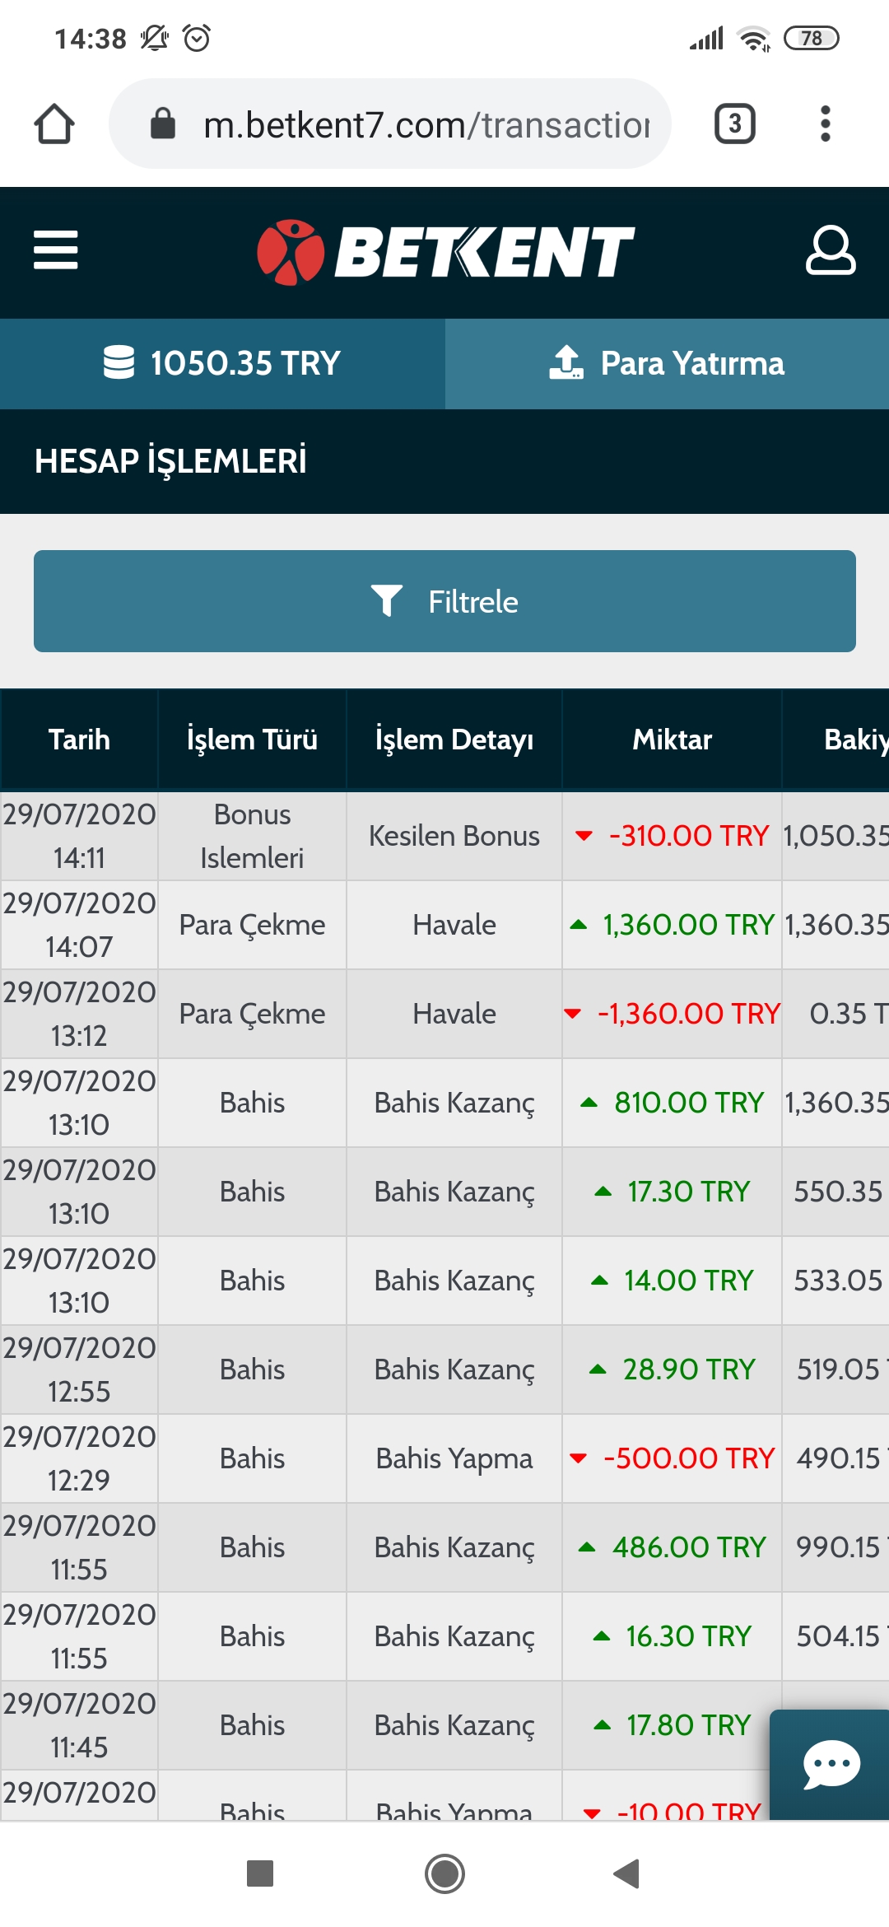Open the user account profile icon
Viewport: 889px width, 1927px height.
tap(830, 250)
